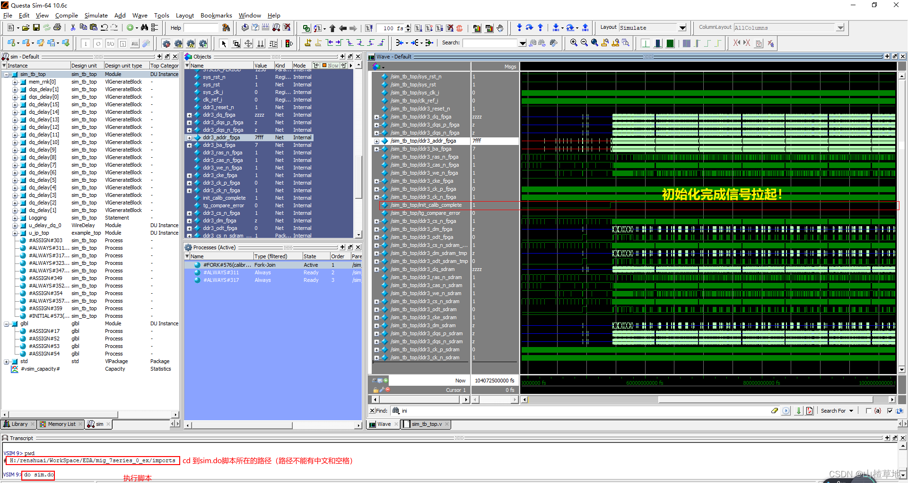The image size is (908, 483).
Task: Click the Zoom Full magnifier icon
Action: pos(594,43)
